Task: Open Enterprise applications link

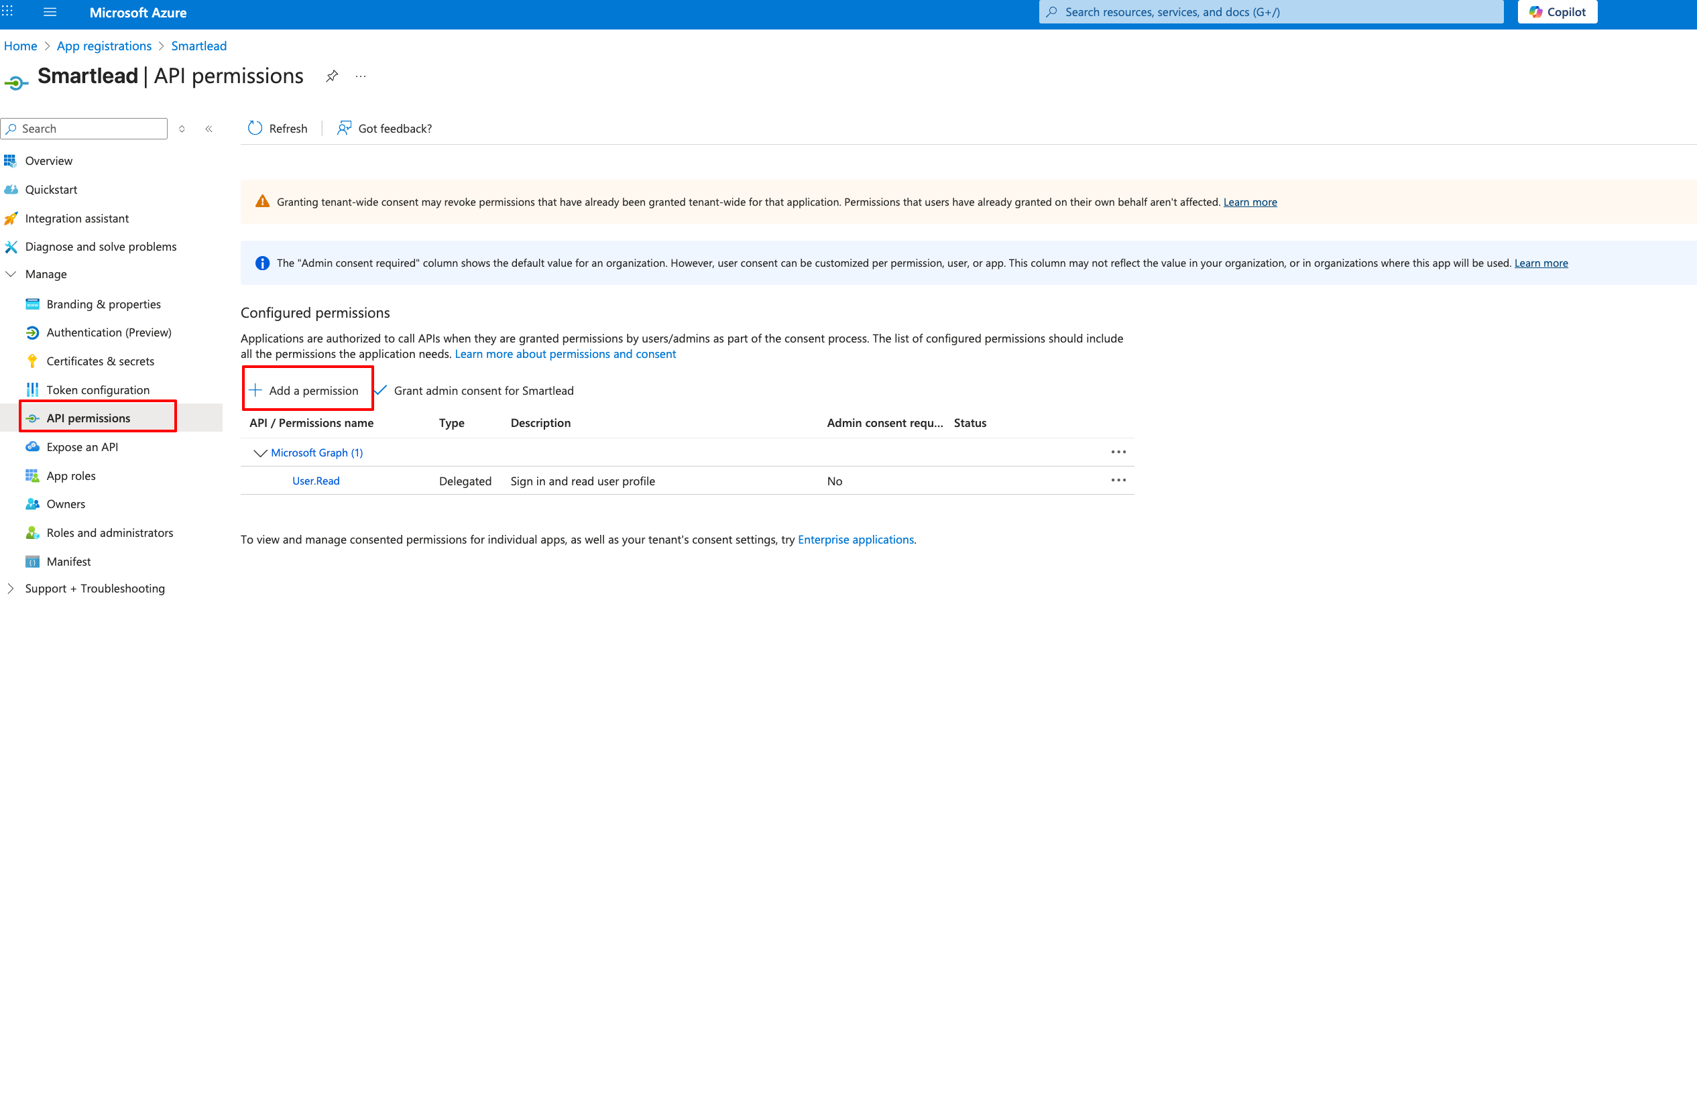Action: [856, 540]
